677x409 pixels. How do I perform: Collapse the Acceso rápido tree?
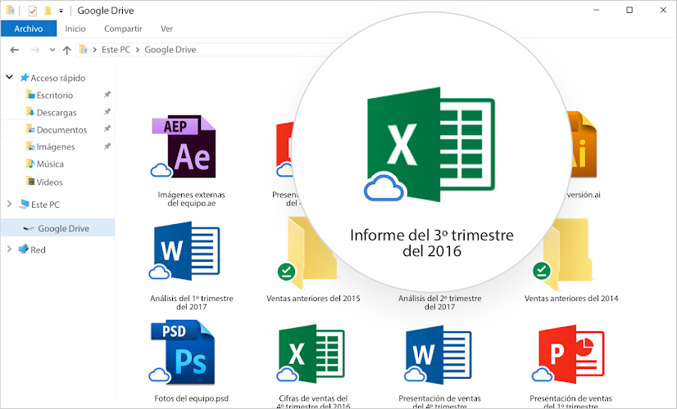pos(9,77)
